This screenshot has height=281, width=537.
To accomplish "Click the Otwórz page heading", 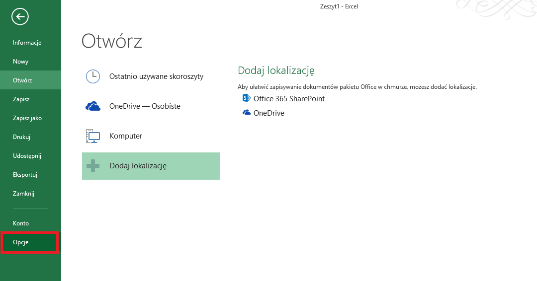I will (112, 41).
